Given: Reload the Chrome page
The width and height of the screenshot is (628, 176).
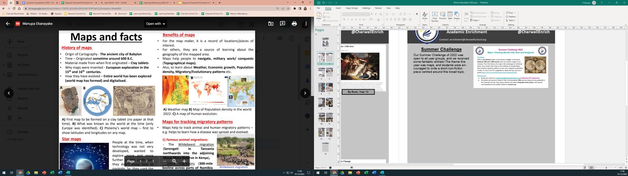Looking at the screenshot, I should click(14, 8).
